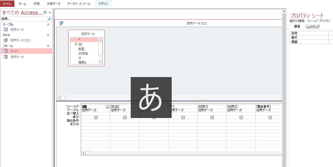Click the [〒] field cell
The width and height of the screenshot is (333, 167).
tap(183, 106)
